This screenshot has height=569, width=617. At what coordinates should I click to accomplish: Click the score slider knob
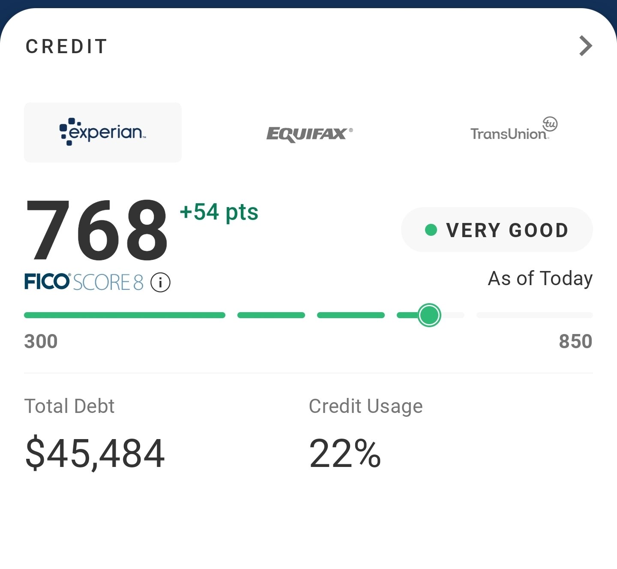[429, 315]
